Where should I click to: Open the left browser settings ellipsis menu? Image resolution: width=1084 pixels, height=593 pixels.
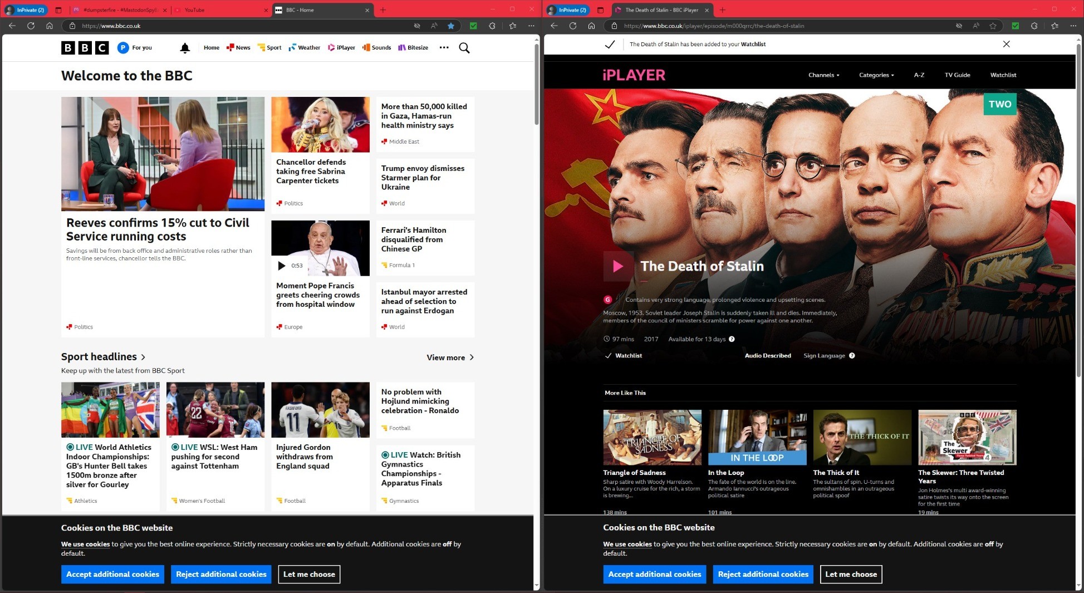point(531,26)
